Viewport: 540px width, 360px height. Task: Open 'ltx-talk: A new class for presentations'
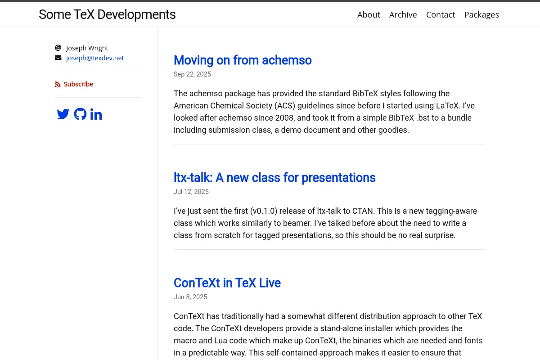point(274,177)
